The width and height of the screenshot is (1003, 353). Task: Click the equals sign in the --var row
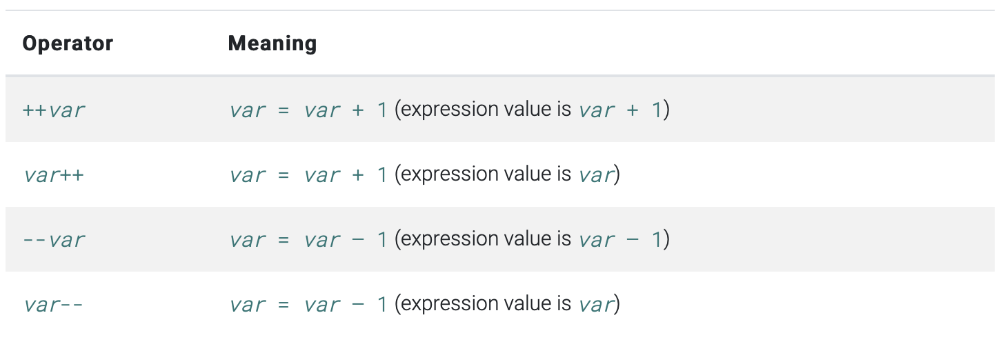(284, 240)
